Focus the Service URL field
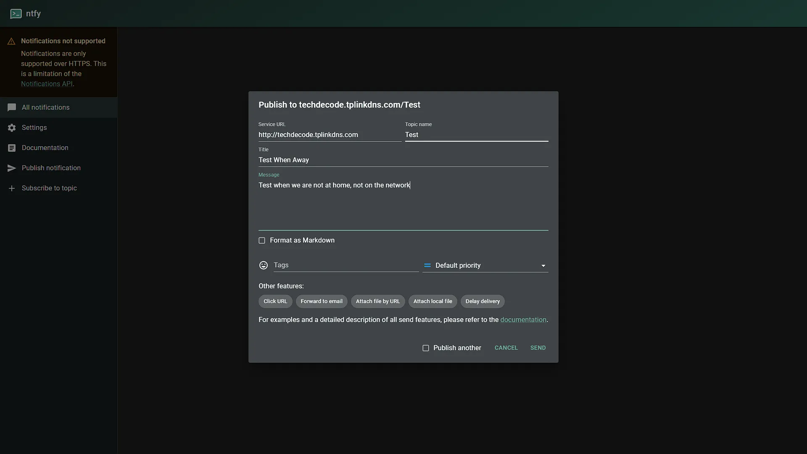The width and height of the screenshot is (807, 454). click(330, 135)
